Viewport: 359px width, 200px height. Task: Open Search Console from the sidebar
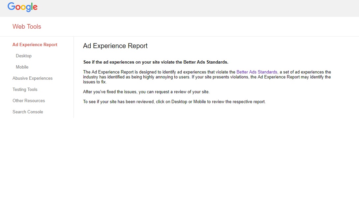point(28,112)
